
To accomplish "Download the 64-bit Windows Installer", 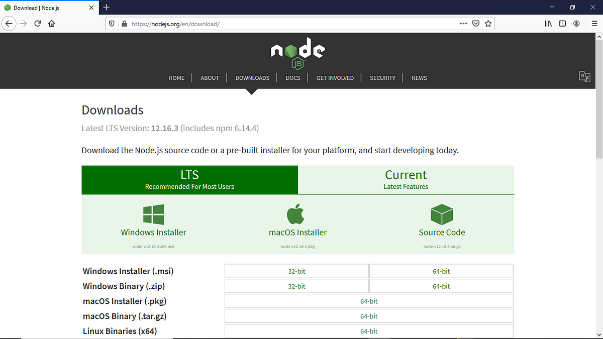I will [441, 271].
